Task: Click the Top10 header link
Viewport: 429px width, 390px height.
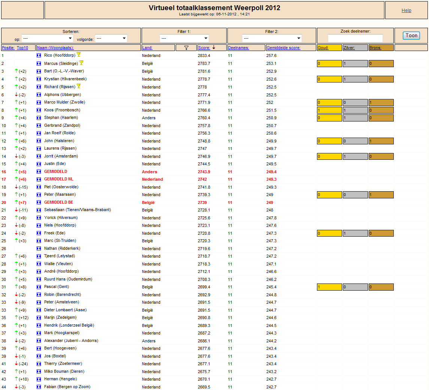Action: (x=22, y=48)
